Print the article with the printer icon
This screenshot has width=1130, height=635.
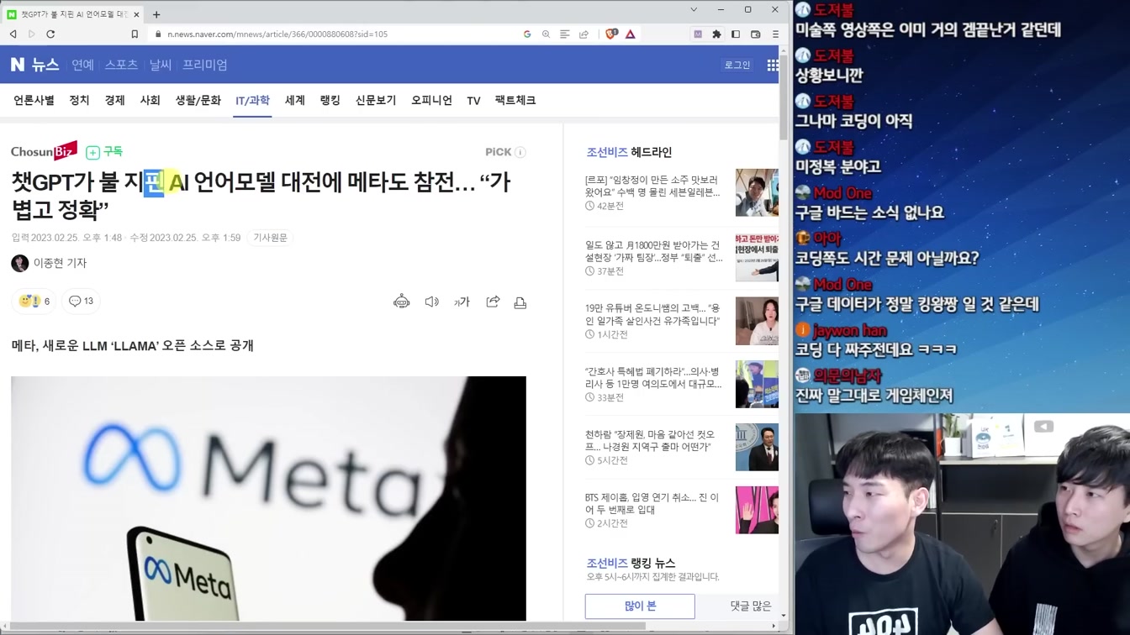click(520, 302)
